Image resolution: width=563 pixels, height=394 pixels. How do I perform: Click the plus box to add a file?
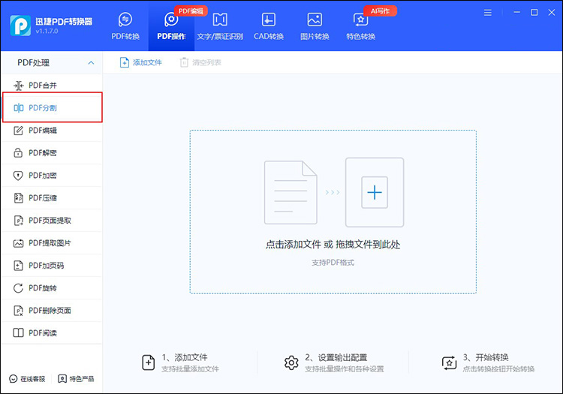point(375,192)
